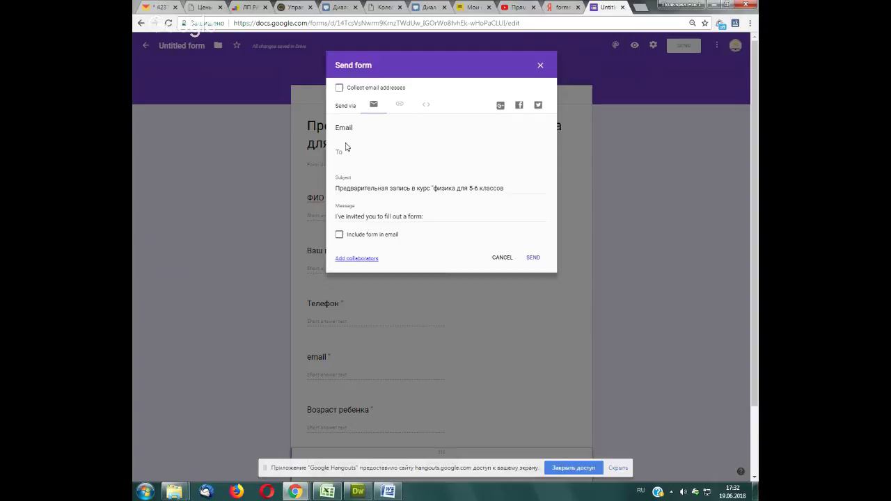Image resolution: width=891 pixels, height=501 pixels.
Task: Open the help question mark icon
Action: pyautogui.click(x=741, y=471)
